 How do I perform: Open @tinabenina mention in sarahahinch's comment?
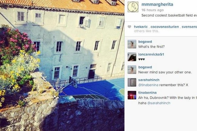[x=148, y=85]
